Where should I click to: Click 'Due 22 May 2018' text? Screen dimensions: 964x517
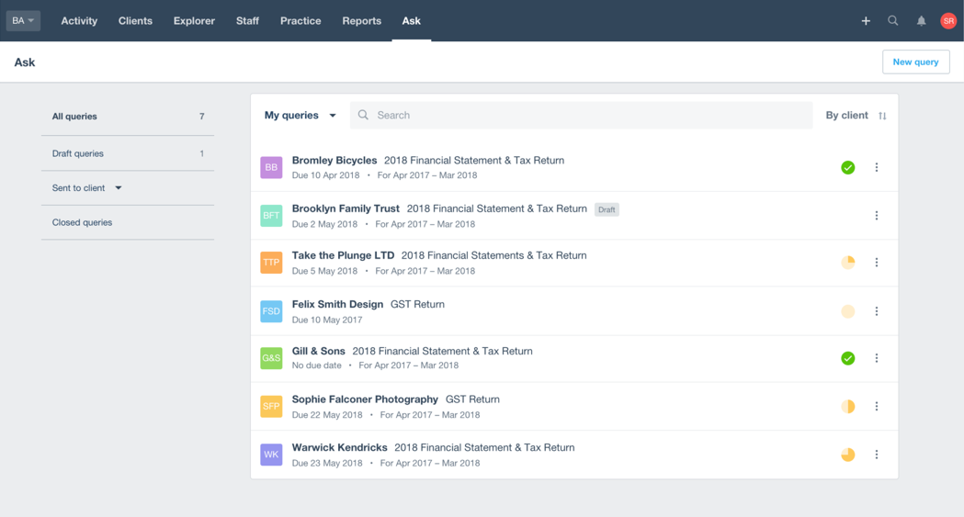327,415
